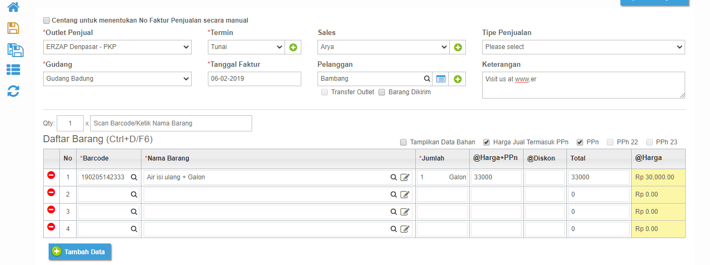
Task: Uncheck Harga Jual Termasuk PPn
Action: coord(486,142)
